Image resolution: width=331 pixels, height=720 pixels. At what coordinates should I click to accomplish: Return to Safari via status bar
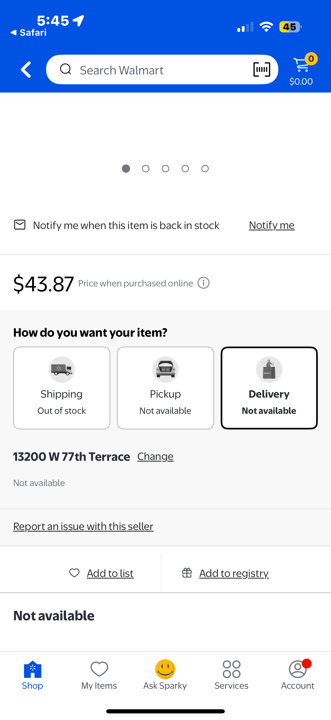29,33
